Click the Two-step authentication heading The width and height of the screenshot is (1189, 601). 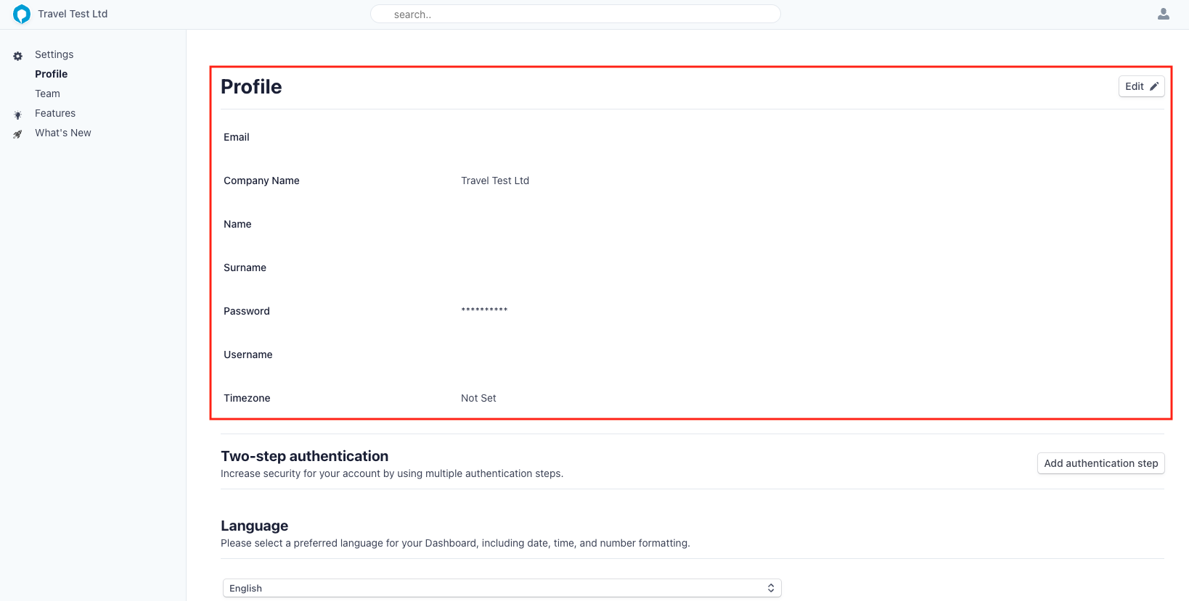point(305,456)
